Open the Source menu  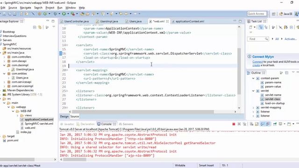click(13, 7)
